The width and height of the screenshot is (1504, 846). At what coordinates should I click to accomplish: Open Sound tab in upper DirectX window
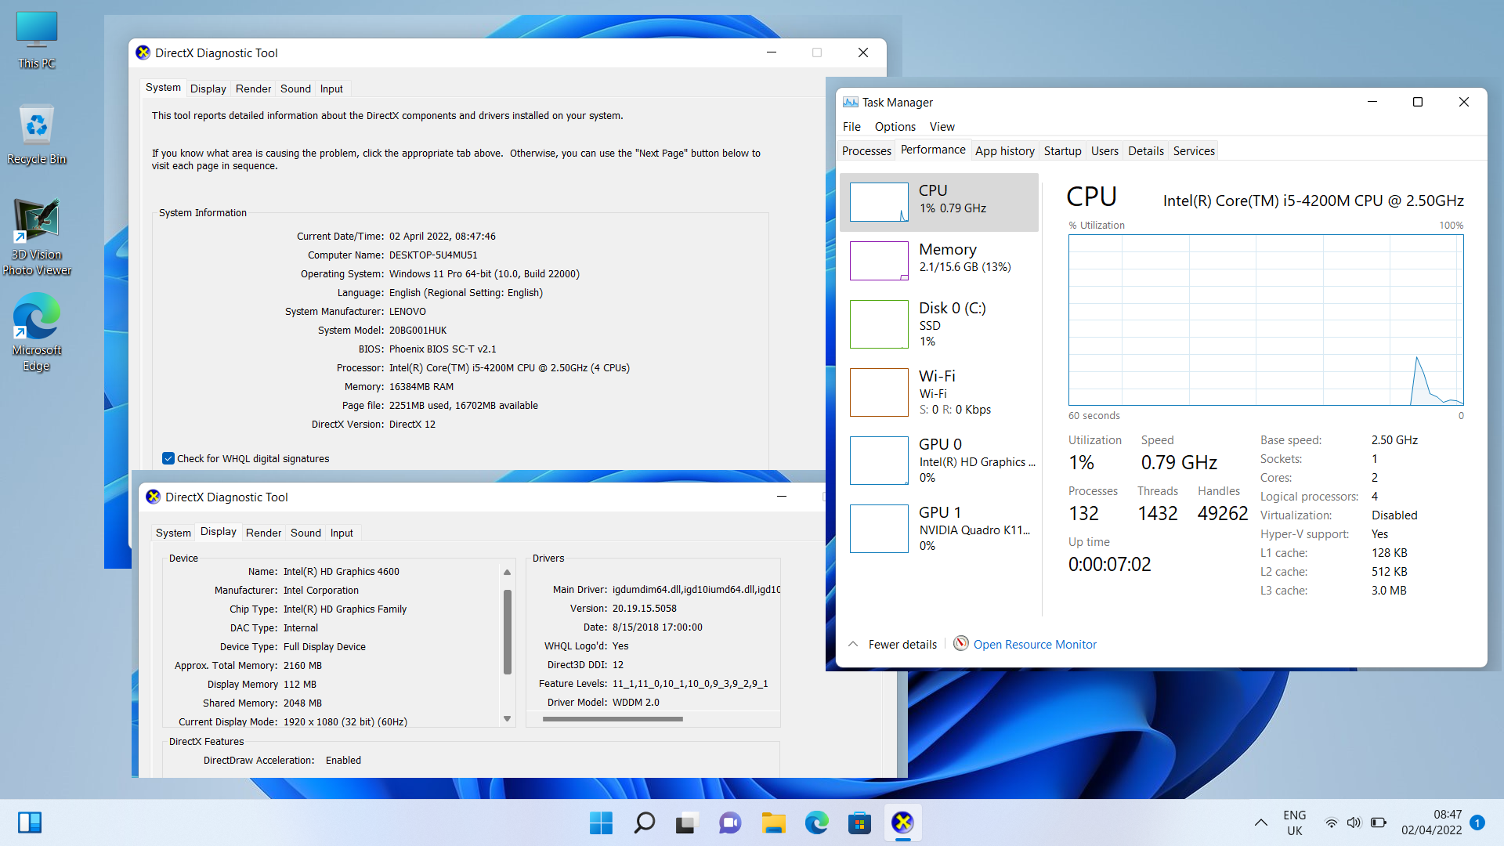[295, 89]
